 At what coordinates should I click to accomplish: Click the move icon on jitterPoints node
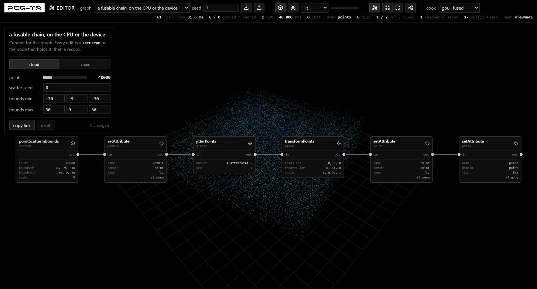pyautogui.click(x=250, y=144)
